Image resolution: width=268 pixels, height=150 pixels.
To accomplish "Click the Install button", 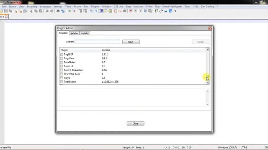I will (x=201, y=42).
